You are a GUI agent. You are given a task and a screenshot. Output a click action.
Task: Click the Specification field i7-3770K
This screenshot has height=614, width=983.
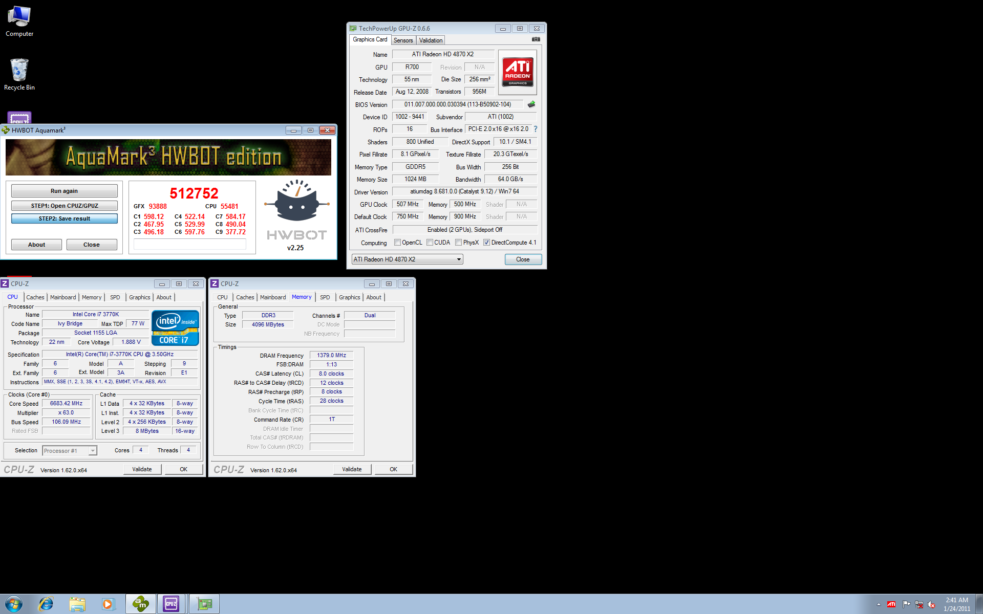pyautogui.click(x=120, y=355)
